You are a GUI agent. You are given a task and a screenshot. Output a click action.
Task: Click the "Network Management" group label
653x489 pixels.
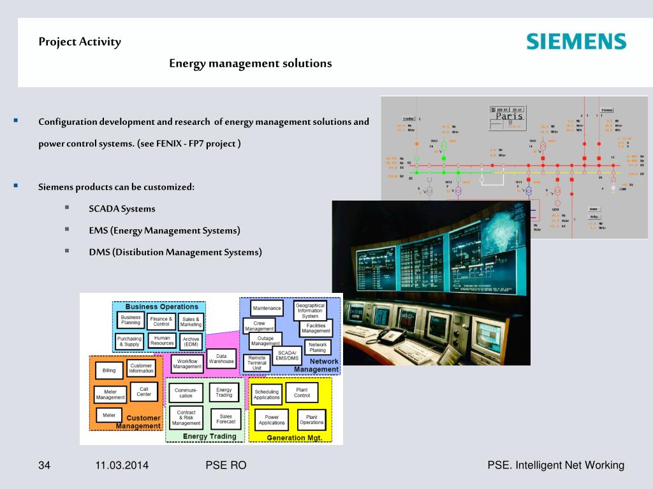pyautogui.click(x=316, y=365)
